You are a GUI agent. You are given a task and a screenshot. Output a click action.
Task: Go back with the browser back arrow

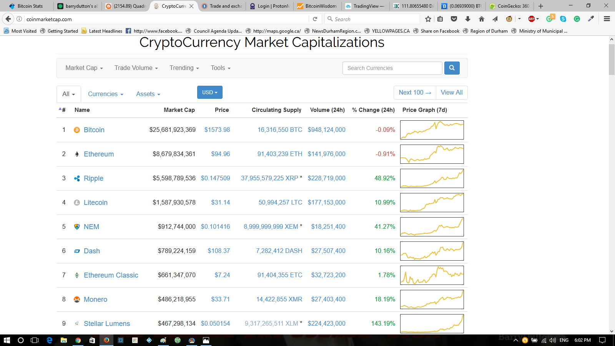8,19
